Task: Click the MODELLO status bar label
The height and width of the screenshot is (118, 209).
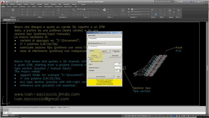Action: click(145, 116)
